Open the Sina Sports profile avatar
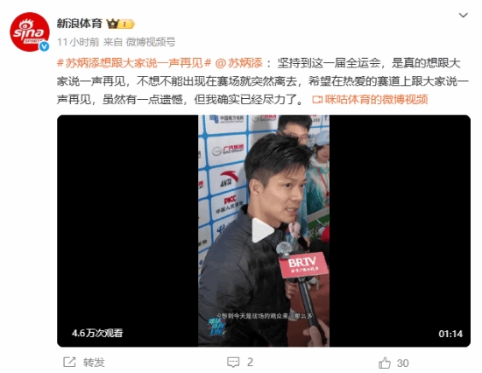 click(x=30, y=32)
